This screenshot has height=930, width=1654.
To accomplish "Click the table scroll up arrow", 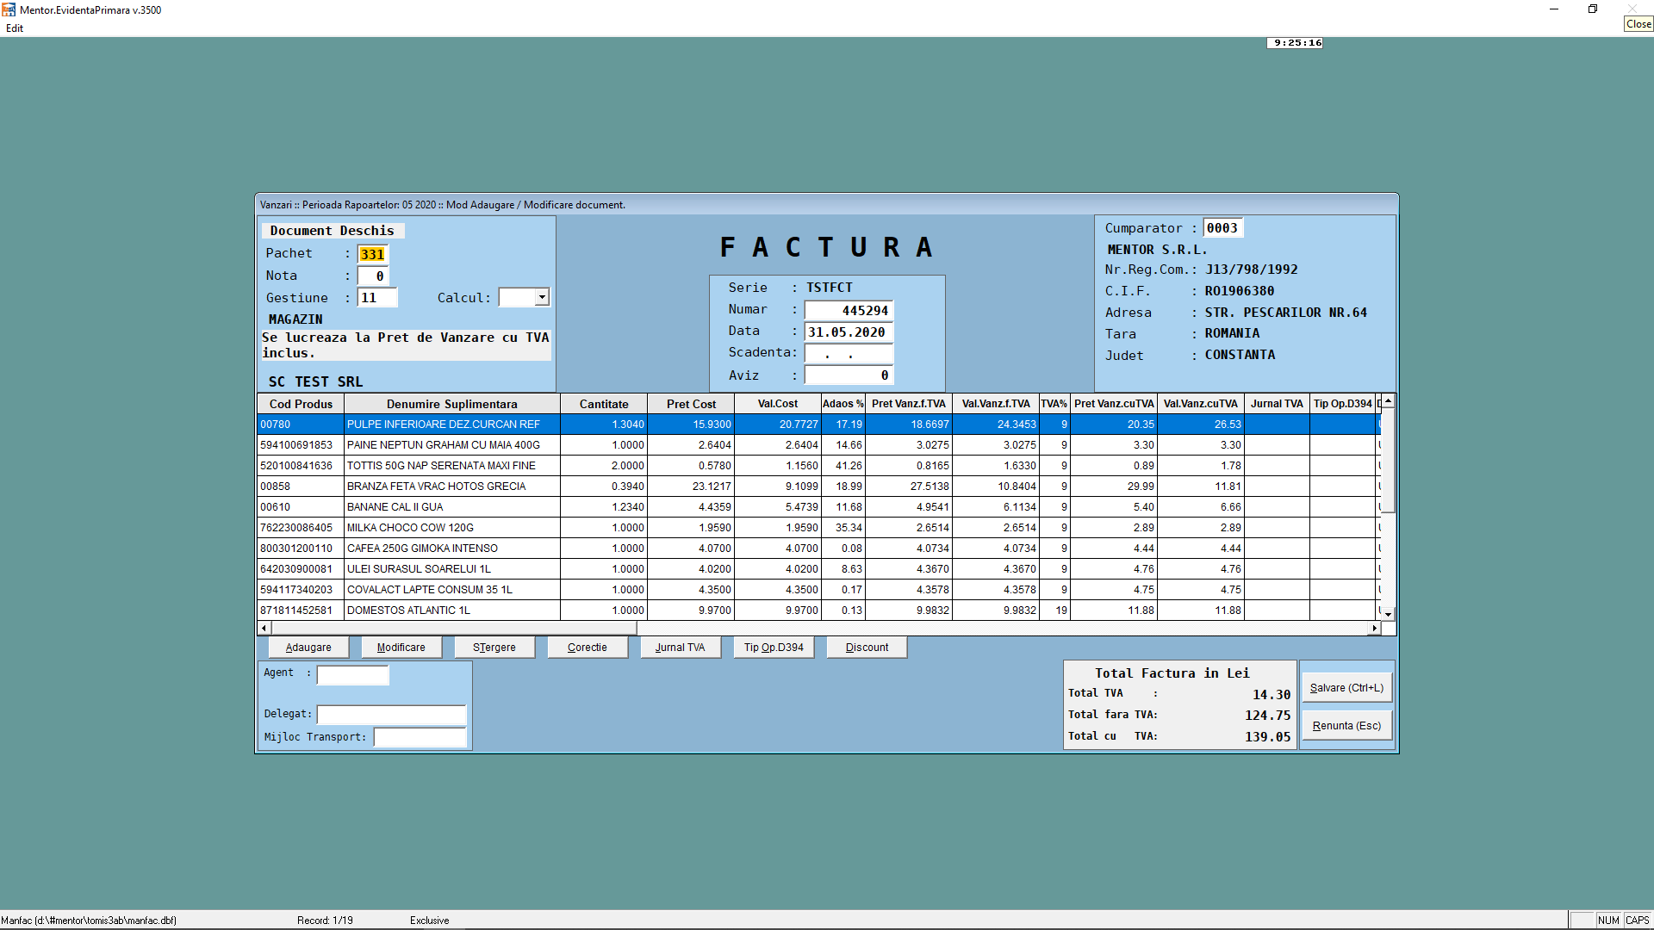I will [1388, 402].
